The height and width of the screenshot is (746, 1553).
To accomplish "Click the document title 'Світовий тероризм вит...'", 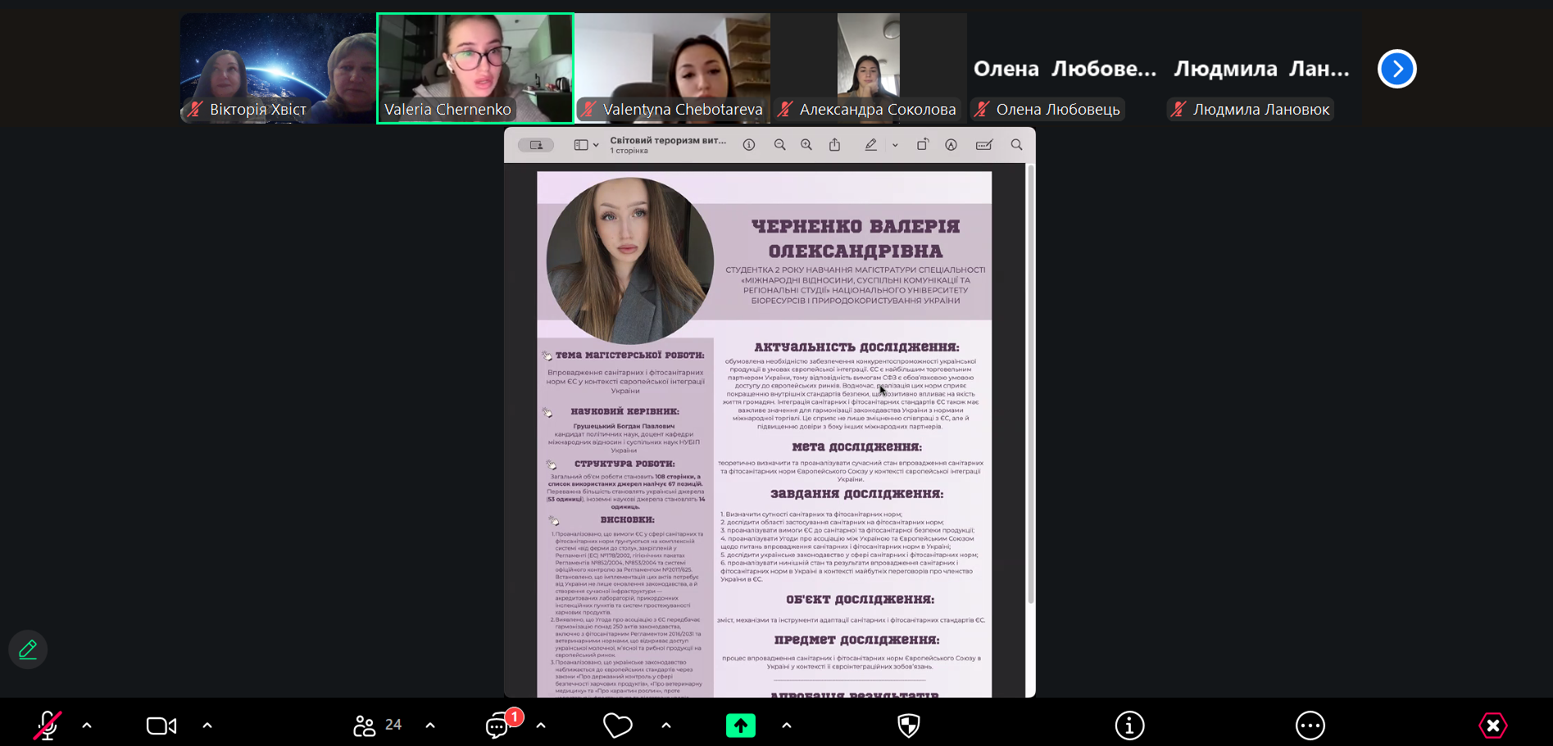I will point(668,140).
